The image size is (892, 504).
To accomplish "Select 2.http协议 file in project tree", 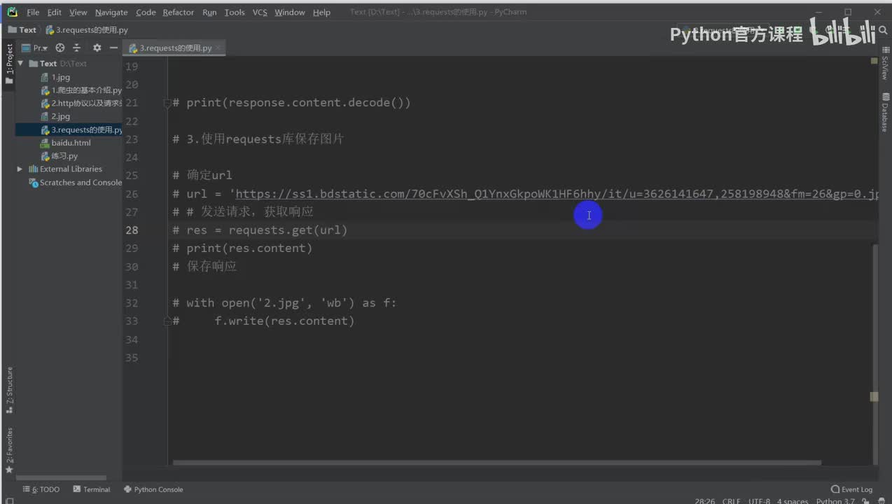I will (81, 104).
